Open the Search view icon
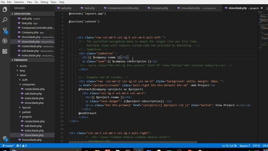 coord(5,20)
